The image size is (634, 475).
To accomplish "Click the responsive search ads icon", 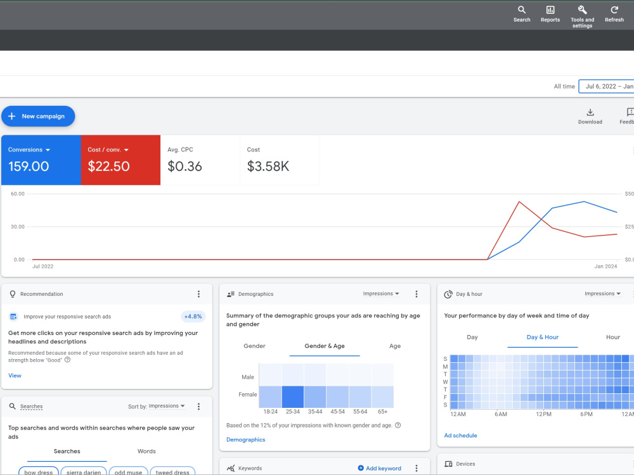I will (x=13, y=317).
